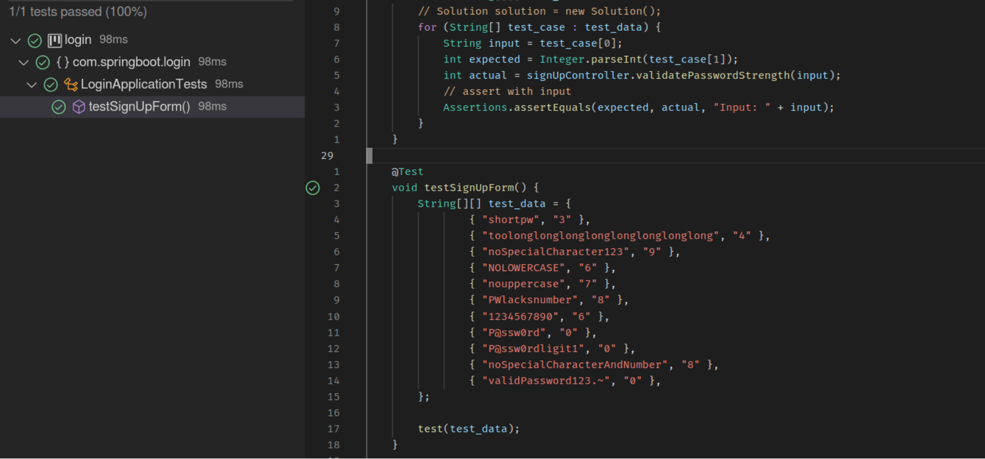Click the "PWlacksnumber" string literal
Screen dimensions: 985x459
(530, 300)
